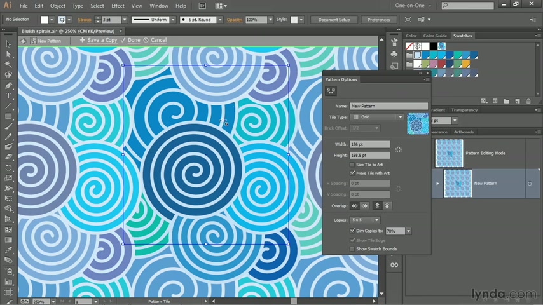Open the One-on-One workspace switcher

413,6
